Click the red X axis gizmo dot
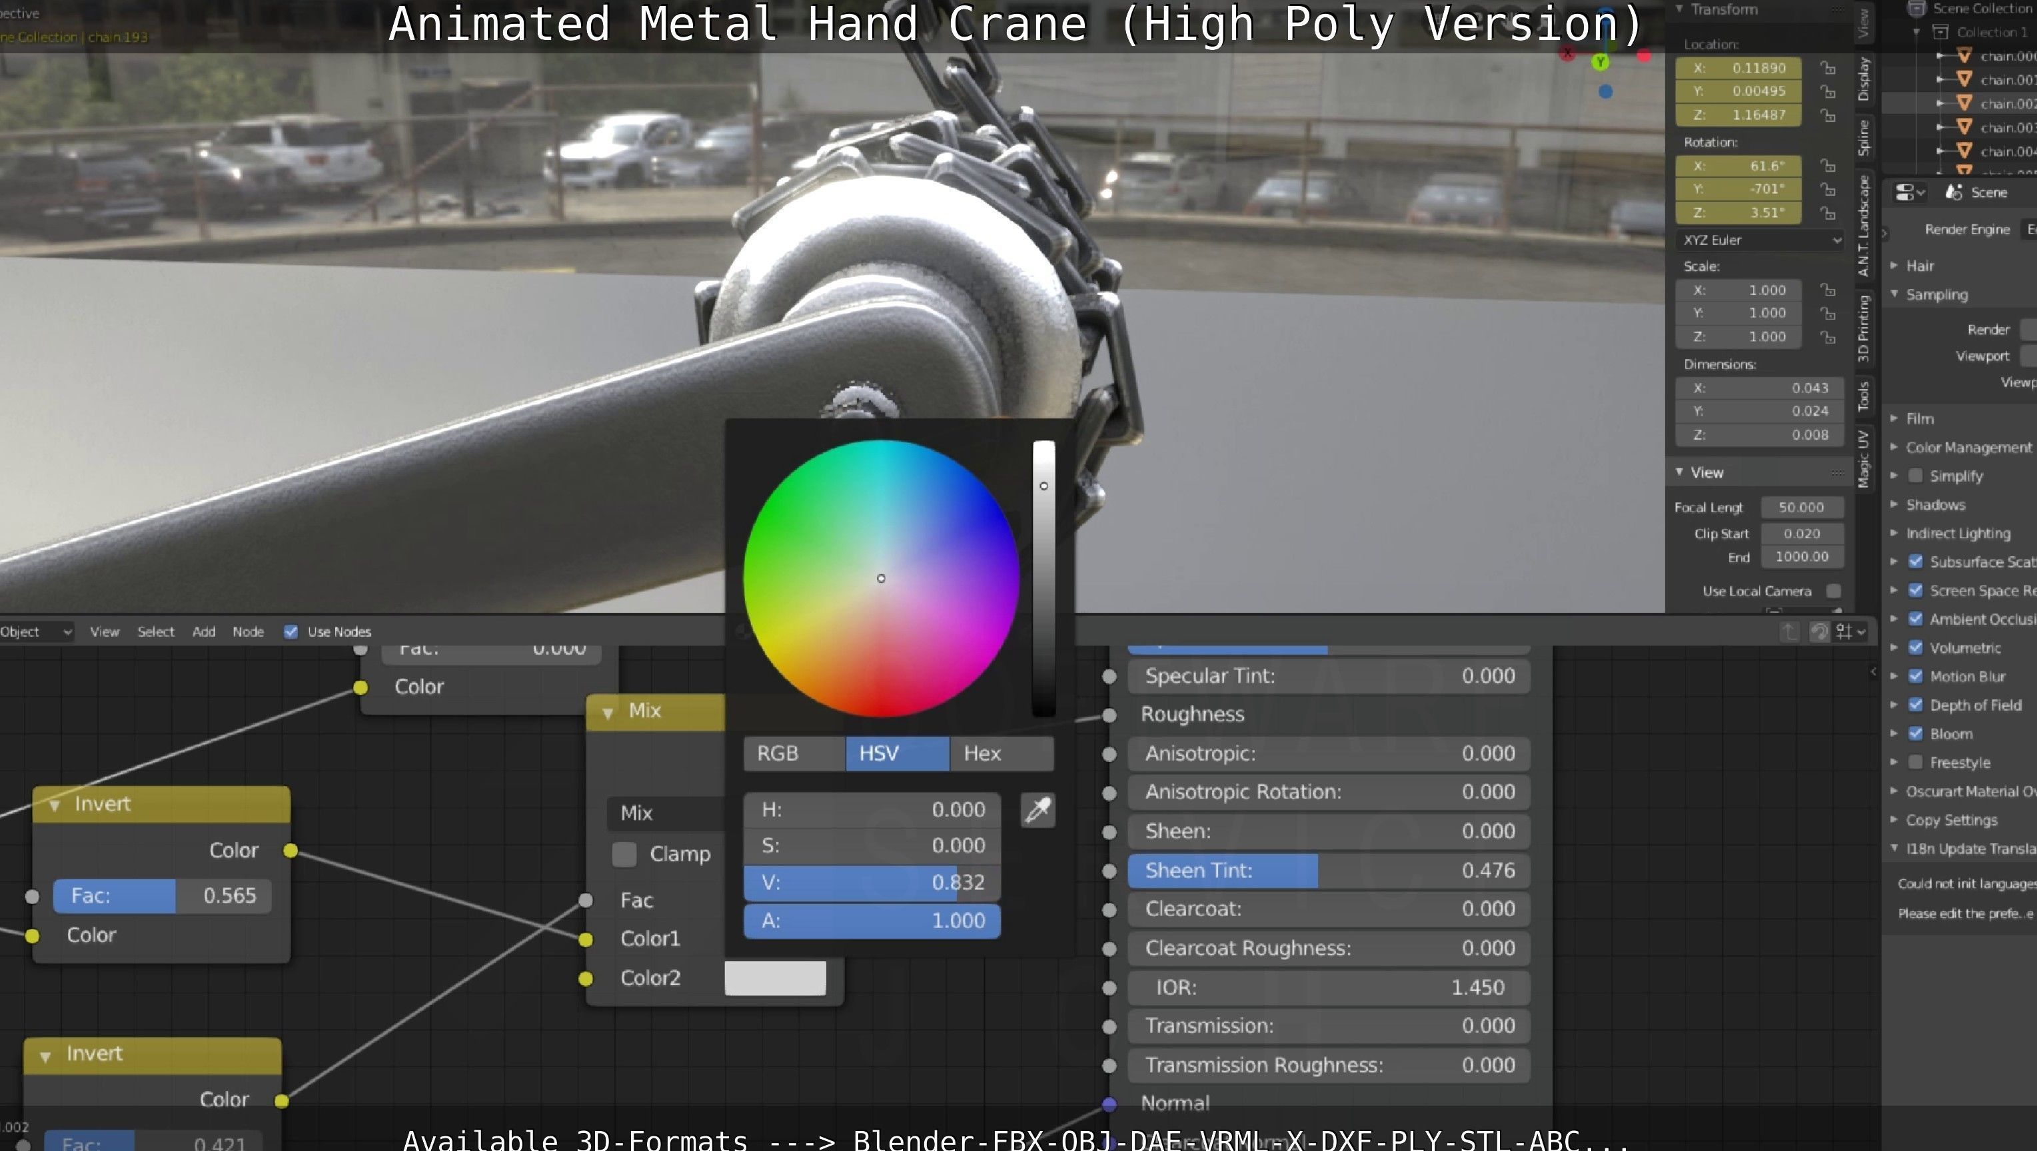Screen dimensions: 2037x1151 coord(1644,55)
